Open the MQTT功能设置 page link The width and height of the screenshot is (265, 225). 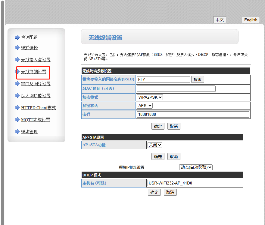(x=36, y=120)
